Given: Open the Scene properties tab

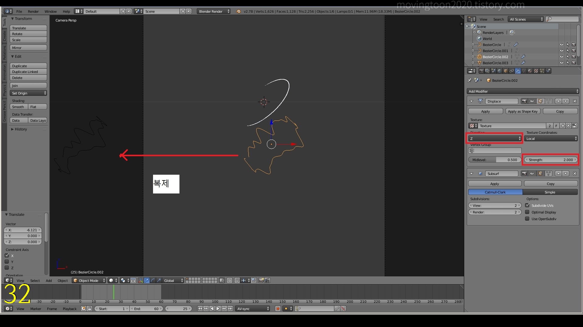Looking at the screenshot, I should point(493,71).
